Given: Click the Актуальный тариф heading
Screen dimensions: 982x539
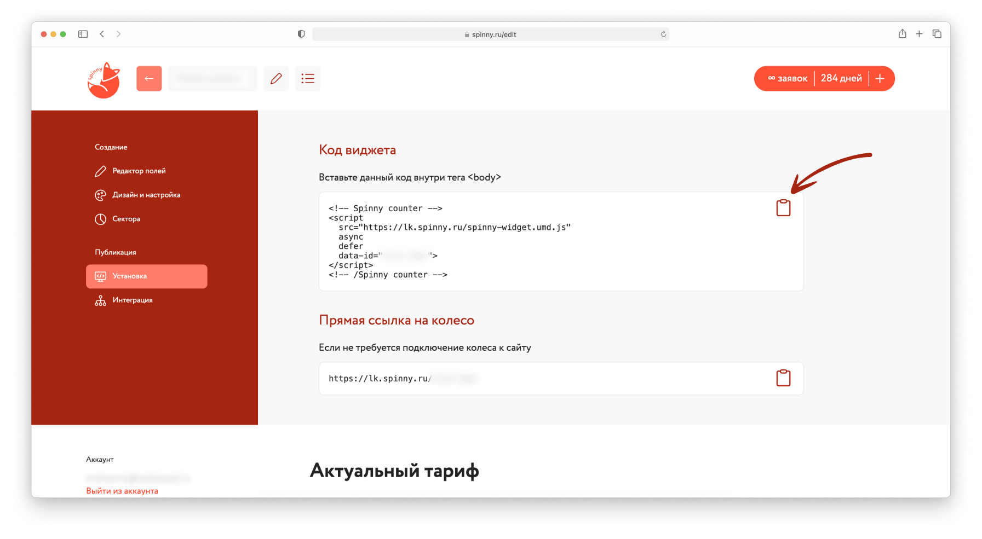Looking at the screenshot, I should (x=394, y=471).
